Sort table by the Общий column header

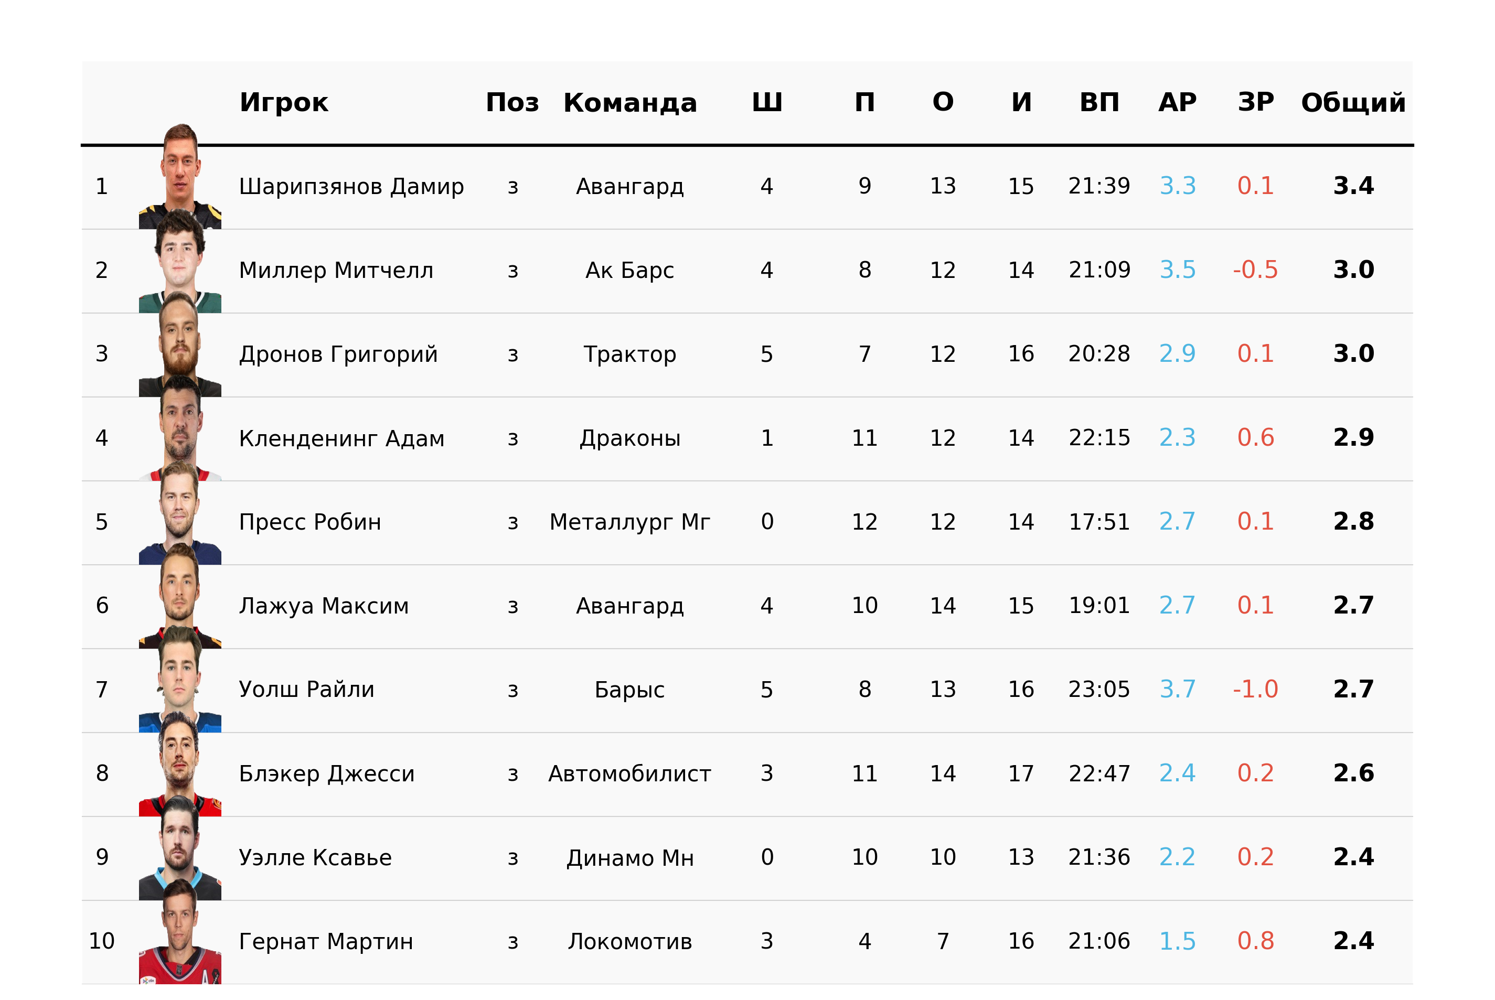coord(1353,102)
